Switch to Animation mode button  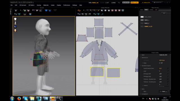pyautogui.click(x=158, y=3)
